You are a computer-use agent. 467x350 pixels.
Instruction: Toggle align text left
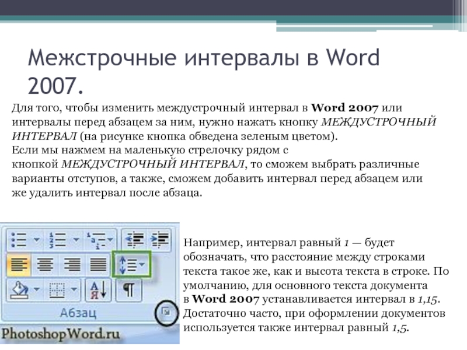19,264
